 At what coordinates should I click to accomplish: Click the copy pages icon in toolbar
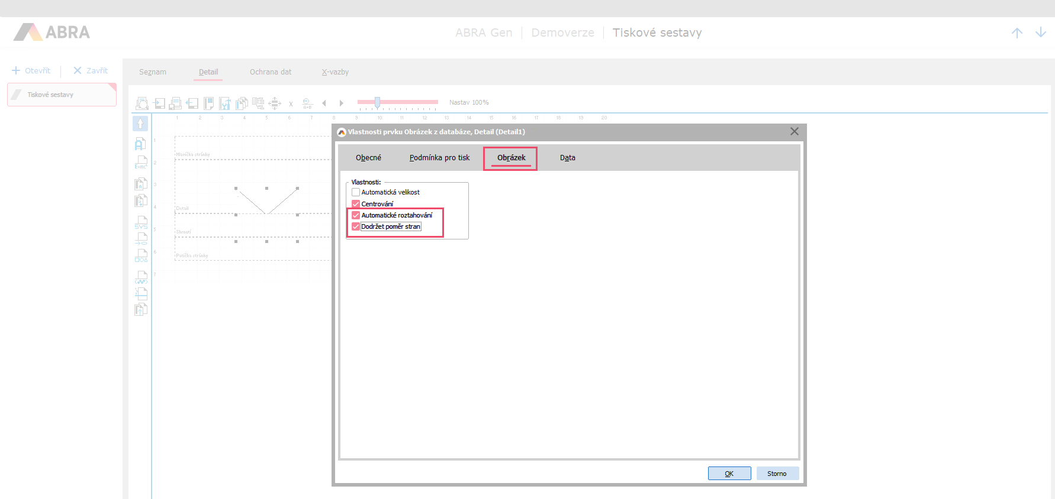242,103
